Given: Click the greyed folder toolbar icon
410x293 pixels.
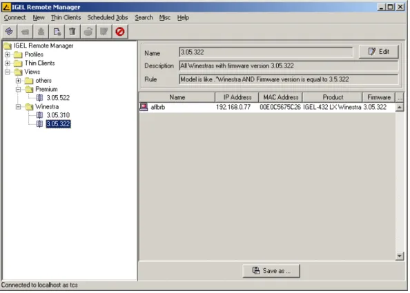Looking at the screenshot, I should (x=25, y=32).
